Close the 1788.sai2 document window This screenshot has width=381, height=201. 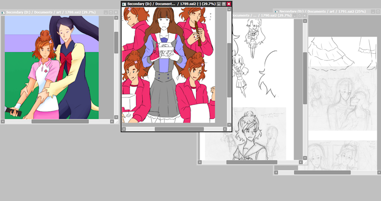[116, 12]
